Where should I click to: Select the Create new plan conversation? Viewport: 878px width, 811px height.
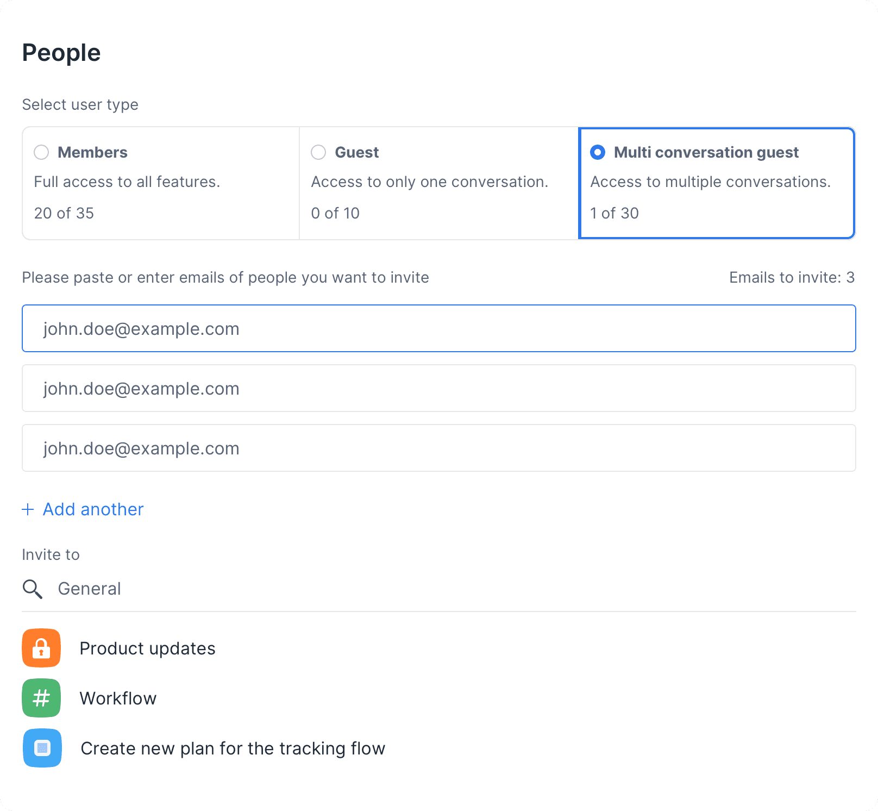point(233,748)
